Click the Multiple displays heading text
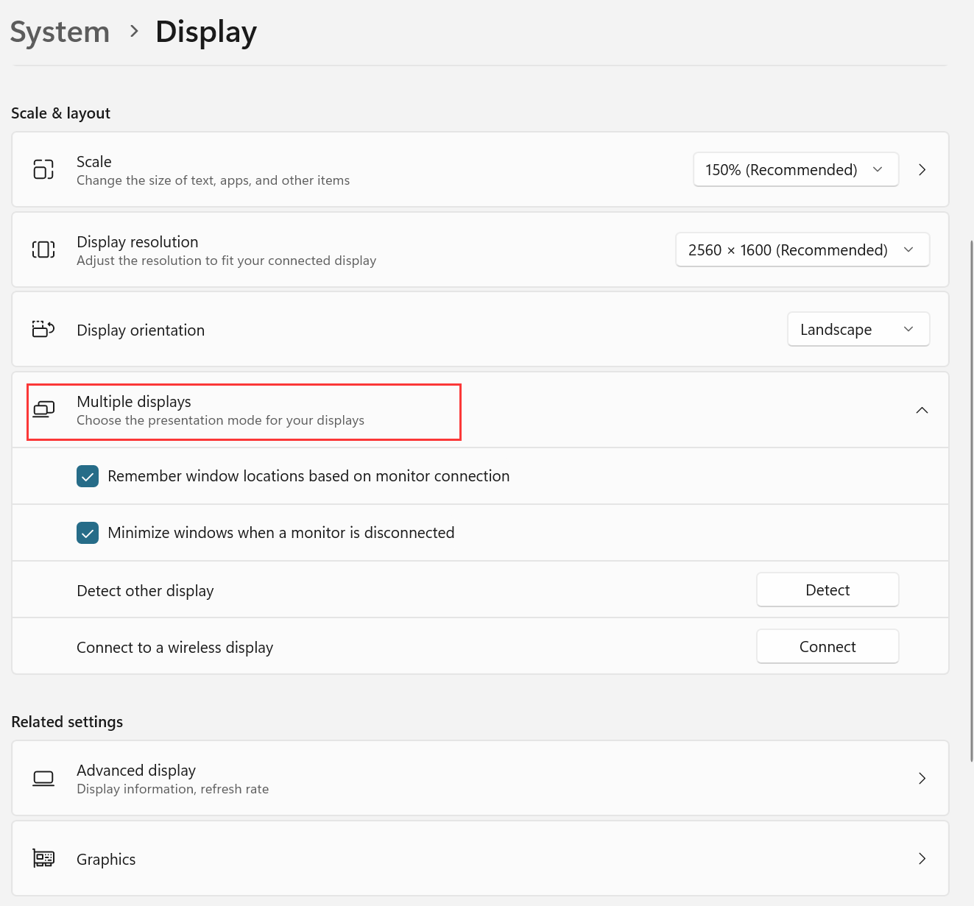 coord(134,401)
